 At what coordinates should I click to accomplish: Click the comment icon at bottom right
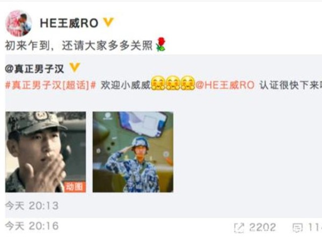coord(297,228)
